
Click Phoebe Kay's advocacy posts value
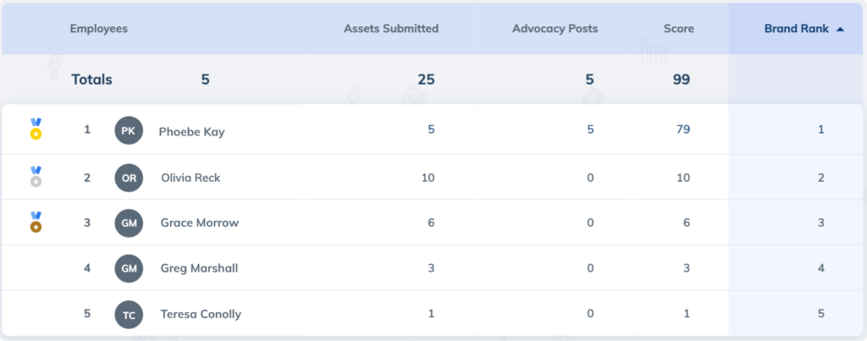[x=590, y=129]
